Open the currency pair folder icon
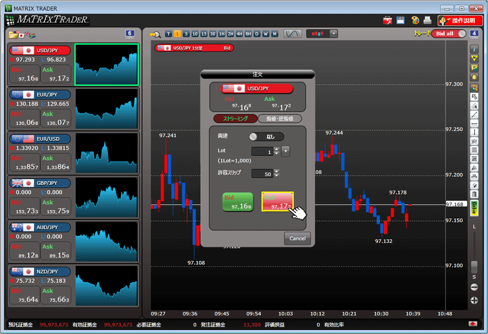 pos(14,34)
